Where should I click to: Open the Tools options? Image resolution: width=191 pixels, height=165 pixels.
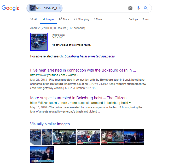(x=146, y=19)
